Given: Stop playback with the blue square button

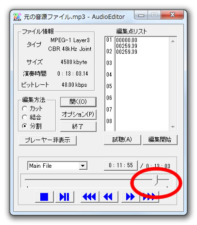Looking at the screenshot, I should coord(44,197).
